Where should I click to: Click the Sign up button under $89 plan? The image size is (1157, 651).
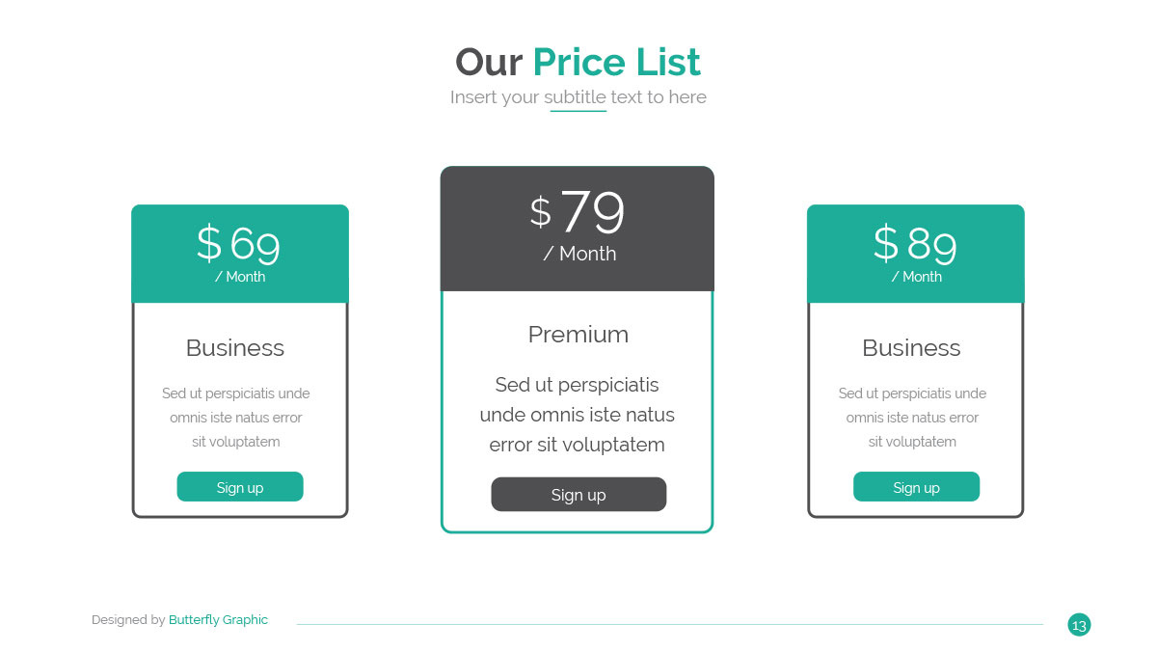pos(916,487)
